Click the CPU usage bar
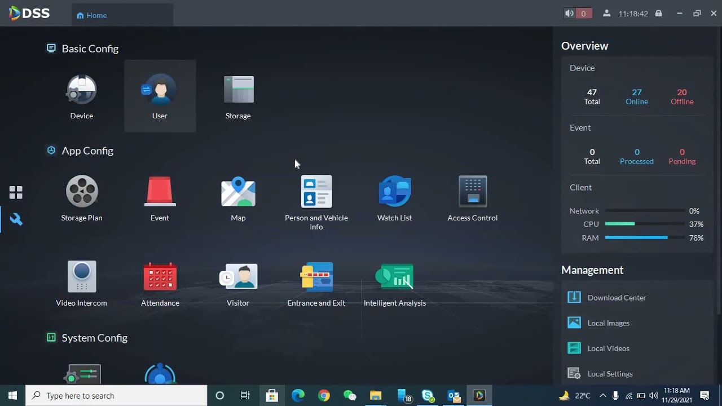Screen dimensions: 722x406 tap(645, 224)
